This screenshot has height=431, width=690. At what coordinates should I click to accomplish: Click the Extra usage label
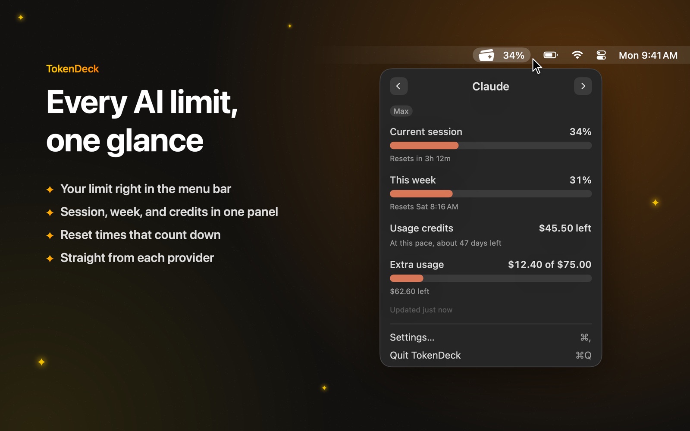pos(417,265)
